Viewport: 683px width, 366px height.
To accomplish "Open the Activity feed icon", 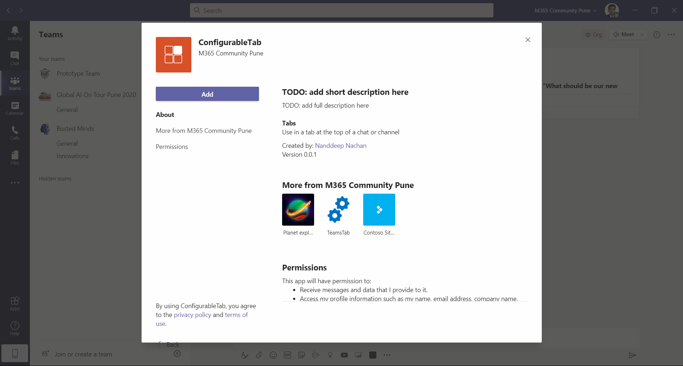I will pos(15,33).
